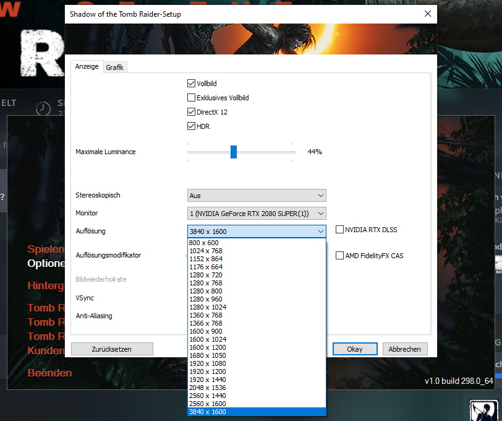Screen dimensions: 502x421
Task: Choose resolution 1600 x 900
Action: [257, 331]
